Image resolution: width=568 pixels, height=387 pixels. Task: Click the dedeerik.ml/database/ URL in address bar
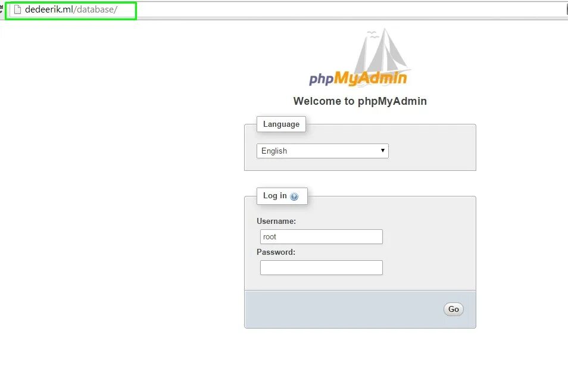[71, 10]
